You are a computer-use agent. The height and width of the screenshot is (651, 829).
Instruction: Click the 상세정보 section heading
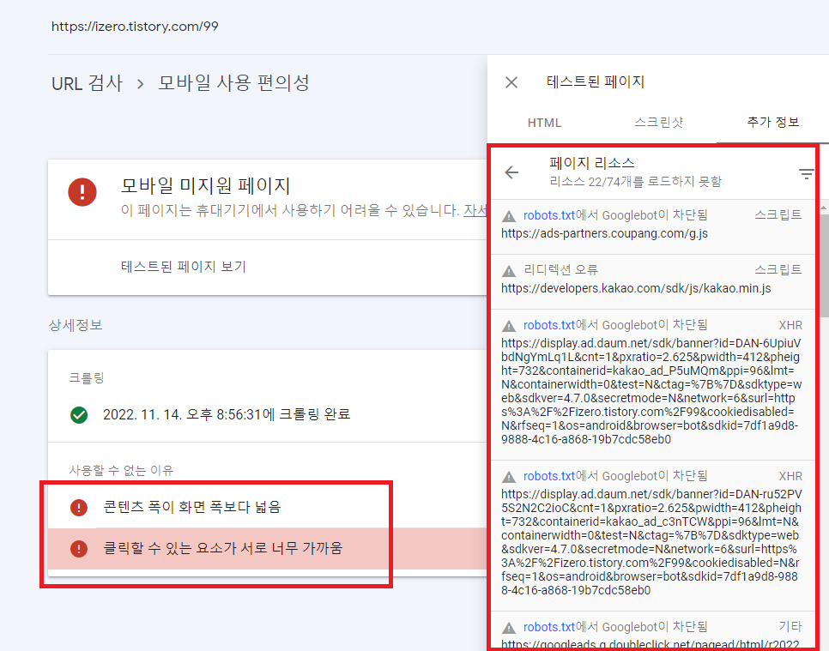click(x=76, y=325)
